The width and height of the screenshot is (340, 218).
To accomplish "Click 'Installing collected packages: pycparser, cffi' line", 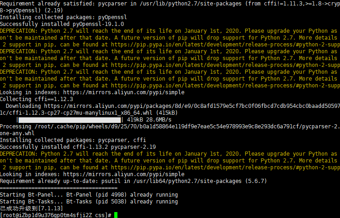I will pyautogui.click(x=73, y=140).
